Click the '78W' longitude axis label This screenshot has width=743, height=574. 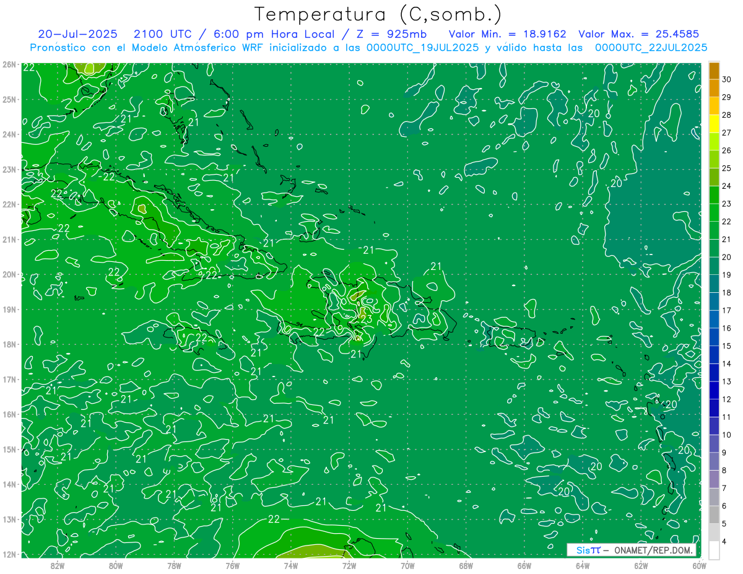[x=174, y=565]
